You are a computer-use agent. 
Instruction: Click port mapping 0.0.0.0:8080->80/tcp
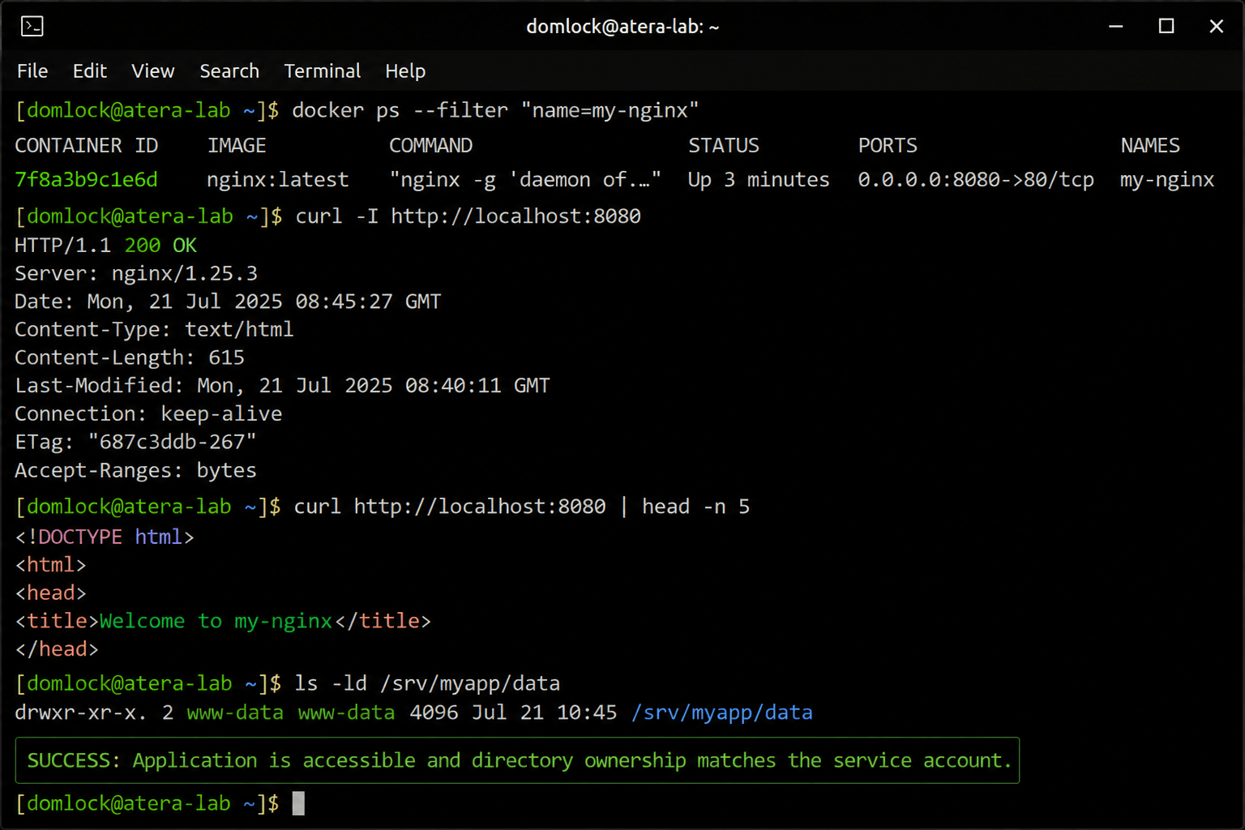point(976,180)
